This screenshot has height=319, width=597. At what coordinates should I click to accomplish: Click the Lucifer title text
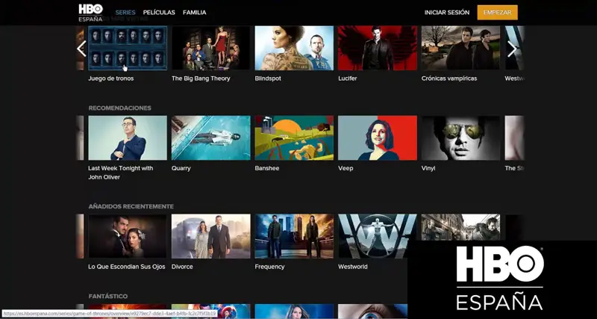[x=348, y=78]
